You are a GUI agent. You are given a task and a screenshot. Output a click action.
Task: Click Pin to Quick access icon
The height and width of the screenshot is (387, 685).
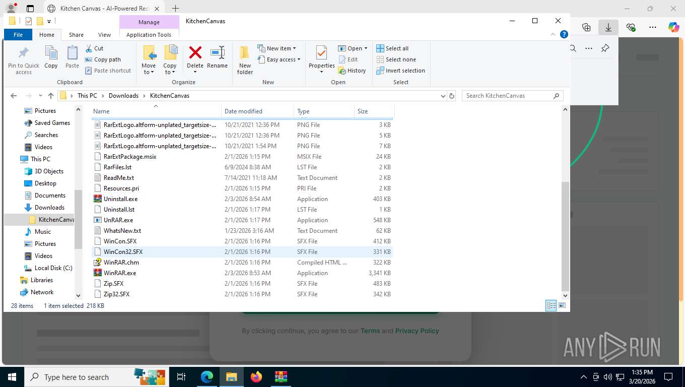(x=23, y=52)
